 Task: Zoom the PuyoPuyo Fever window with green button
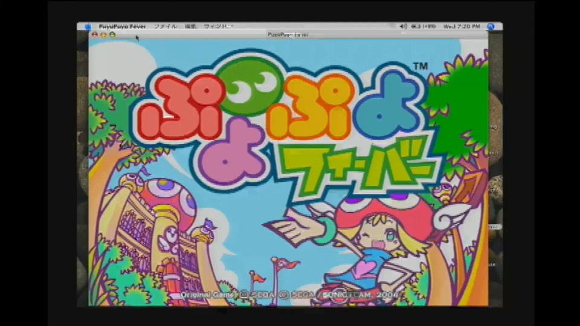tap(112, 35)
